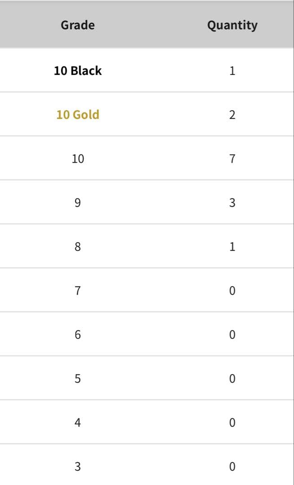
Task: Select the grade 5 cell
Action: pyautogui.click(x=78, y=379)
